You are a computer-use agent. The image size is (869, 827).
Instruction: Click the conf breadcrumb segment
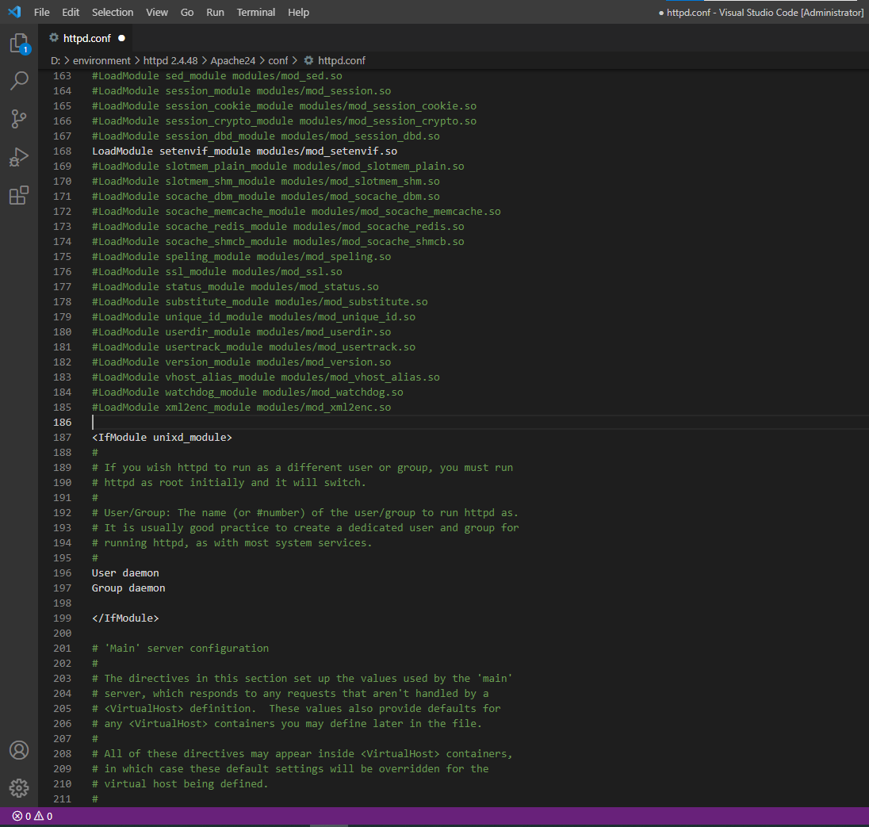coord(278,60)
